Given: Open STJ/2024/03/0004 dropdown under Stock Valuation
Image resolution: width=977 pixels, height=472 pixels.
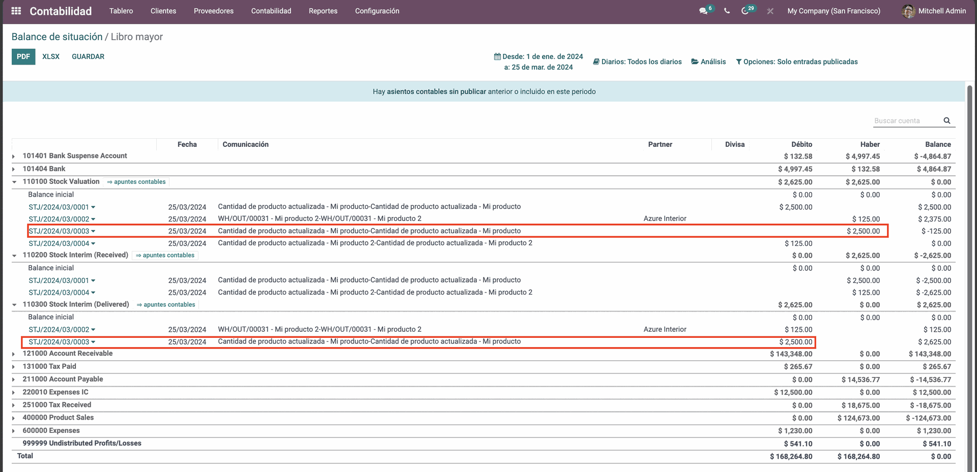Looking at the screenshot, I should click(x=62, y=243).
